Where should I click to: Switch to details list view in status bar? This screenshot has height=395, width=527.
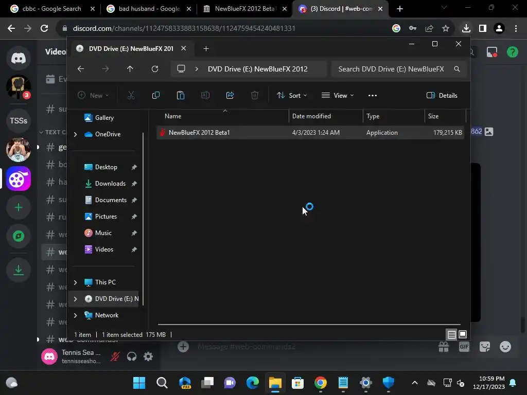451,334
